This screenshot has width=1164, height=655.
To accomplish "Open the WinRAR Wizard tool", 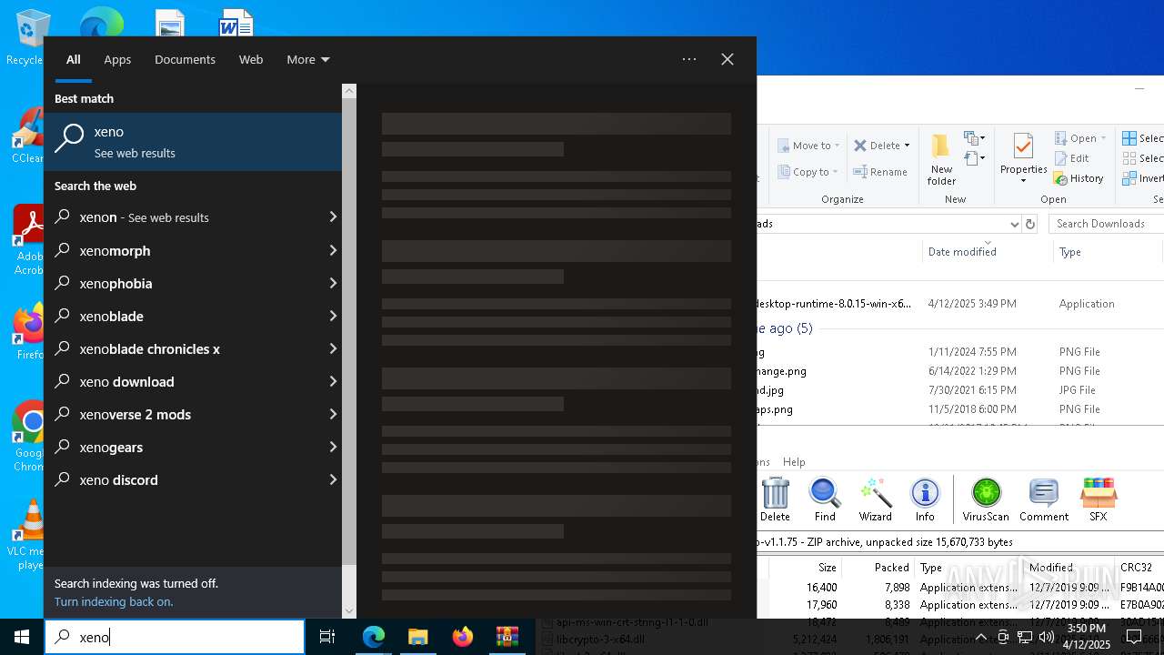I will click(875, 499).
